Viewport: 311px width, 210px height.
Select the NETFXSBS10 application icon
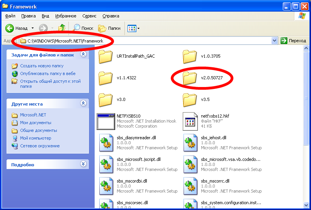click(106, 121)
